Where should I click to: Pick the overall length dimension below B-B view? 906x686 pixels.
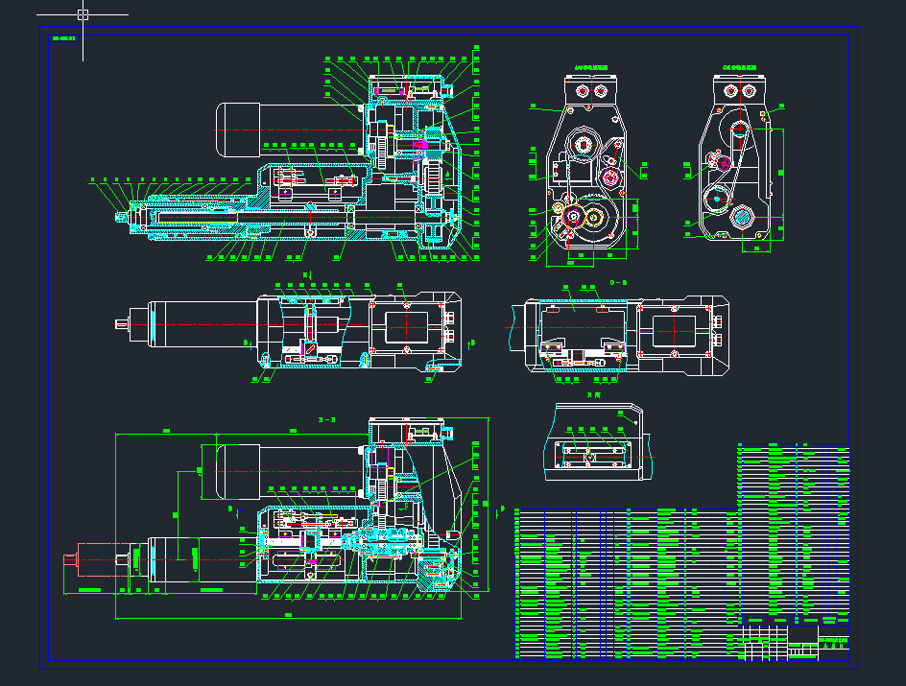pyautogui.click(x=290, y=615)
